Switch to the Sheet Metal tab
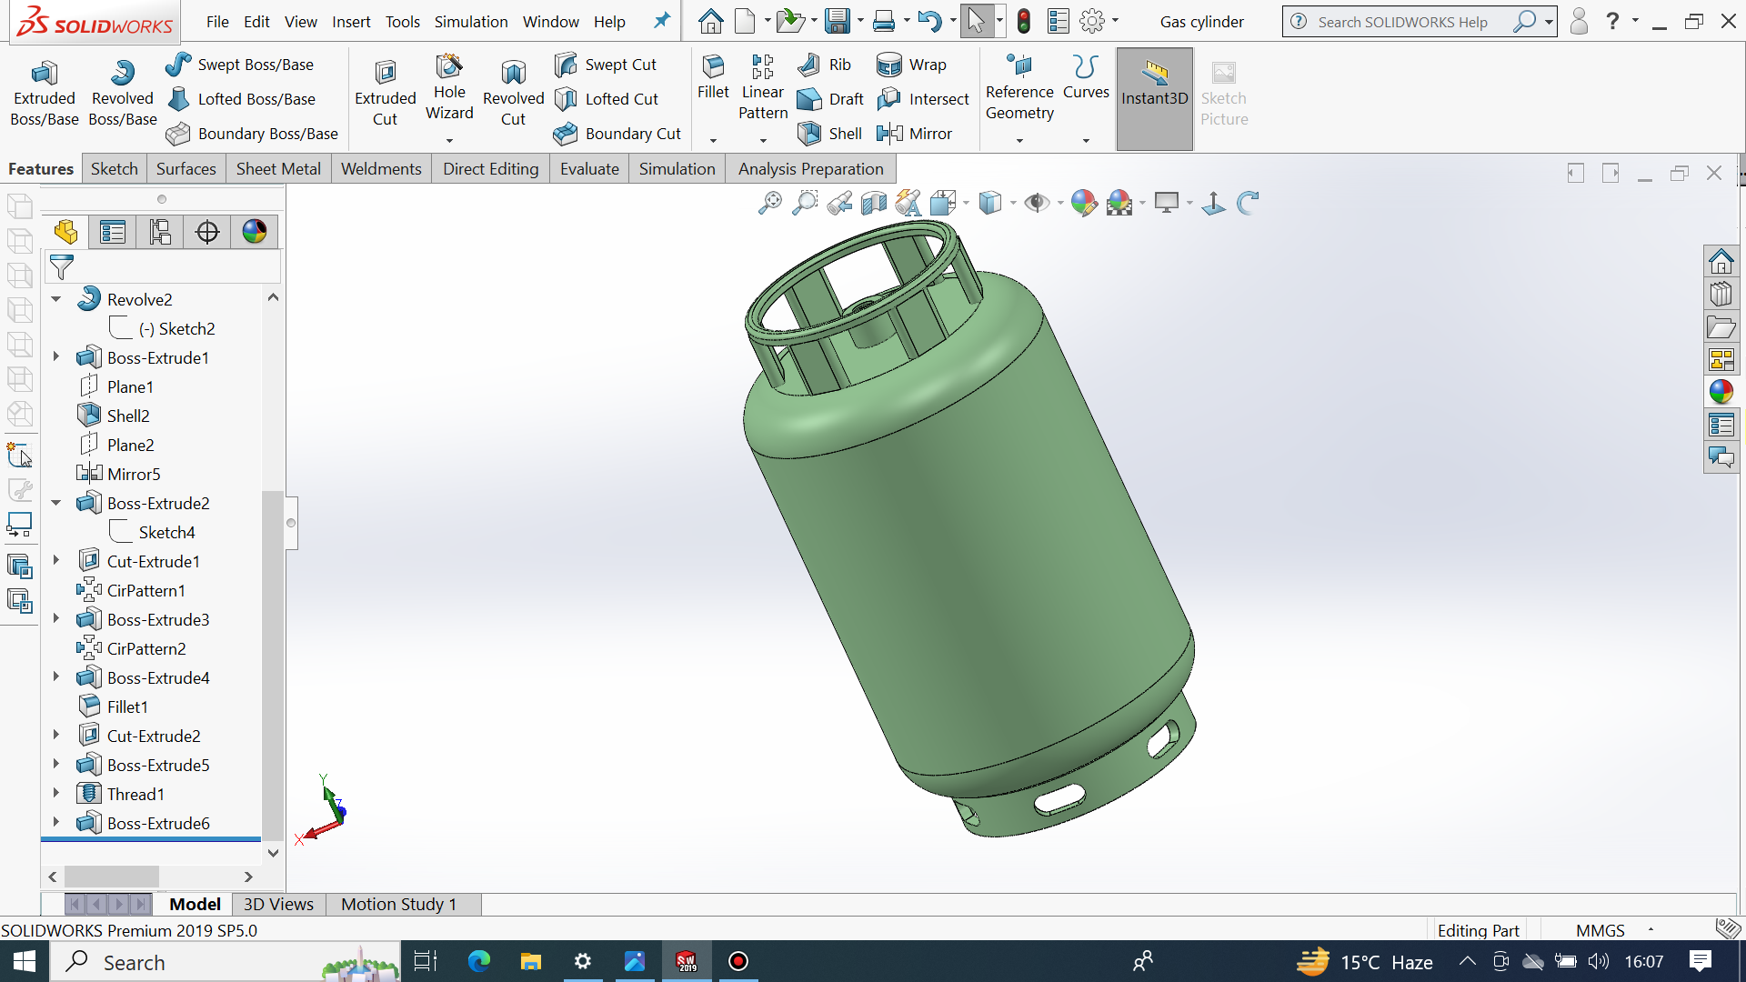This screenshot has height=982, width=1746. pyautogui.click(x=278, y=169)
